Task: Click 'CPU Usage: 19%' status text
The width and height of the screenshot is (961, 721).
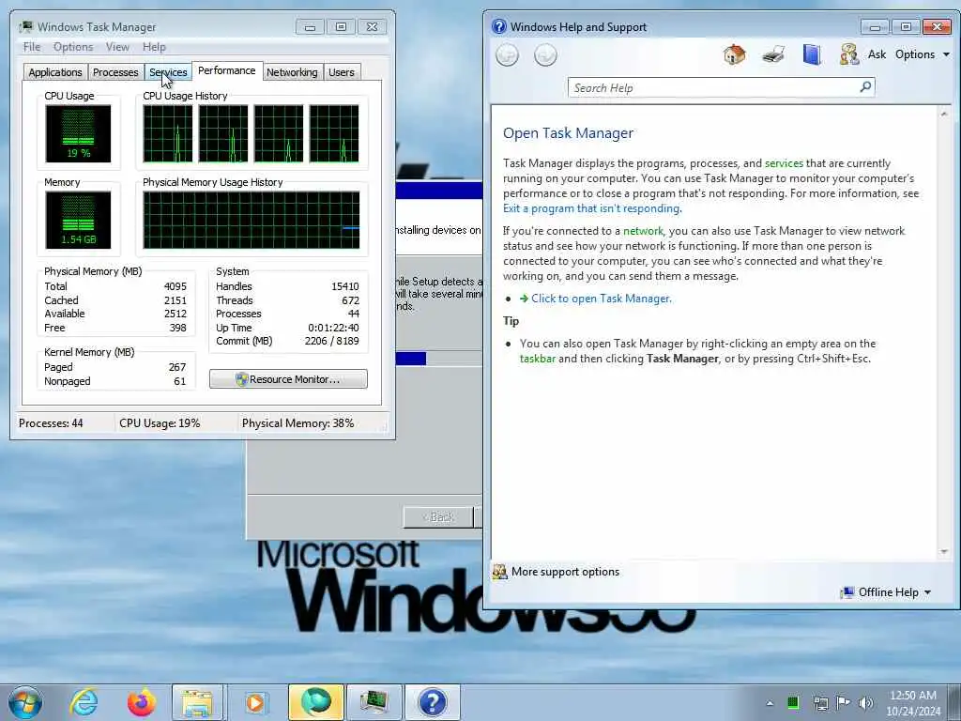Action: [x=160, y=423]
